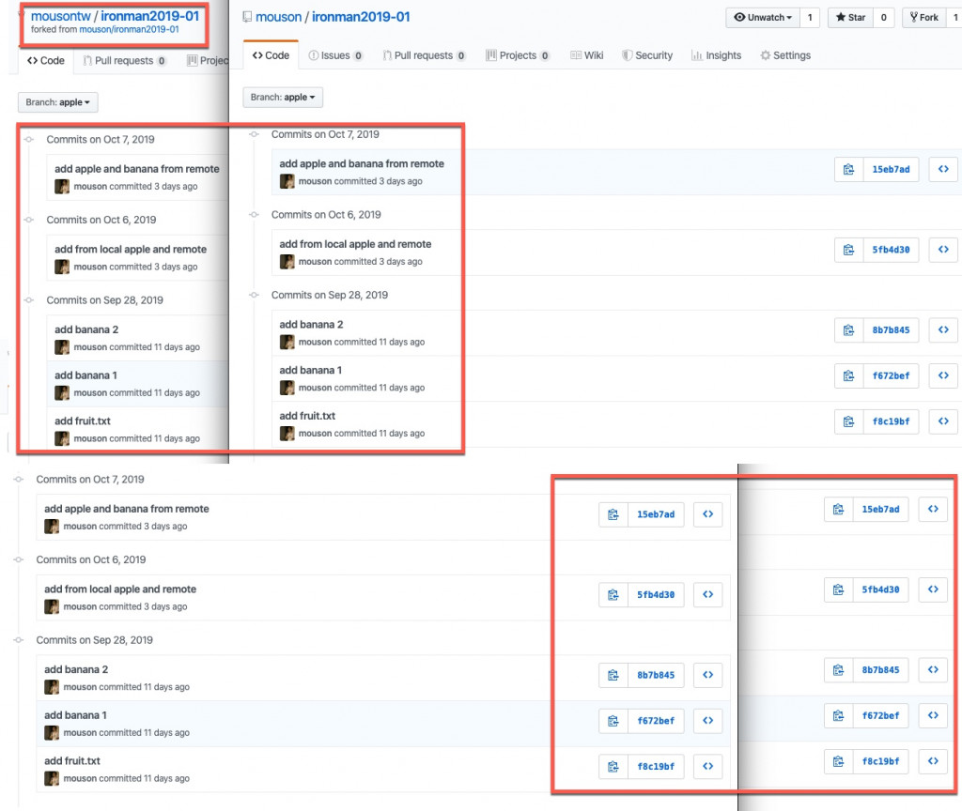Open the Wiki tab in mouson repo
962x811 pixels.
coord(587,55)
